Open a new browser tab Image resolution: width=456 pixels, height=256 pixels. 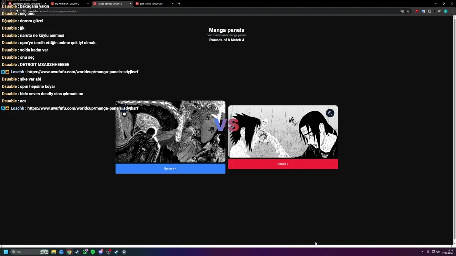(179, 4)
